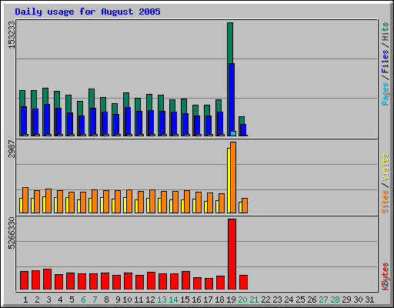The height and width of the screenshot is (308, 394).
Task: Click the 153233 axis value
Action: [x=12, y=35]
